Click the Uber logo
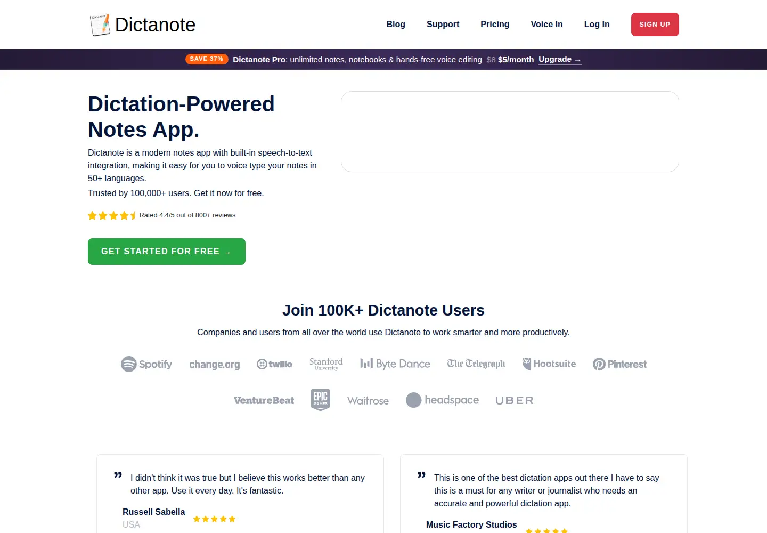 [x=514, y=400]
